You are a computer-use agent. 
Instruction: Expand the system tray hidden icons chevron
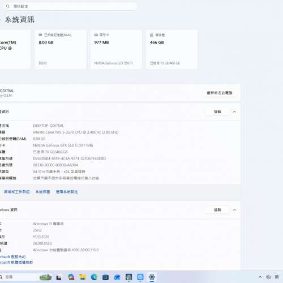pyautogui.click(x=260, y=277)
